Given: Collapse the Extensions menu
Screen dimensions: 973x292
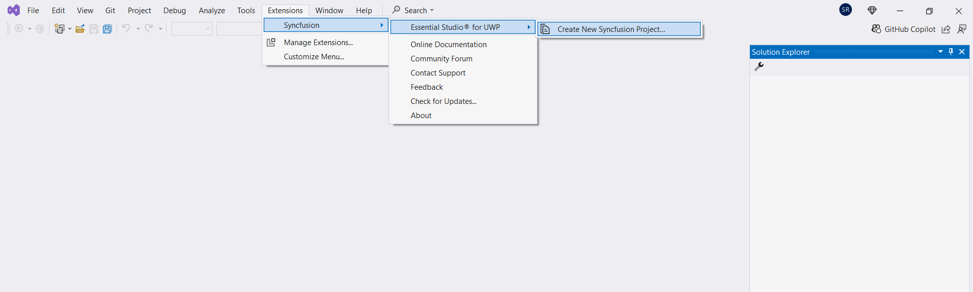Looking at the screenshot, I should point(285,11).
